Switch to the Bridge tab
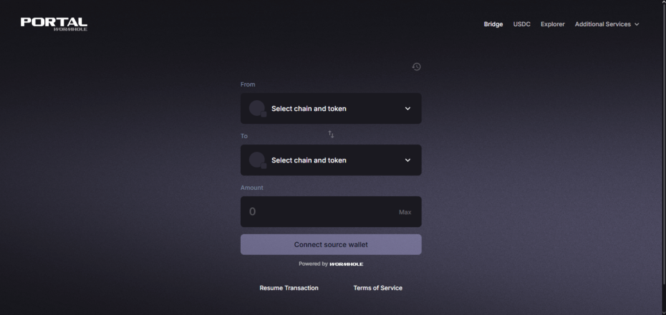 pyautogui.click(x=493, y=24)
